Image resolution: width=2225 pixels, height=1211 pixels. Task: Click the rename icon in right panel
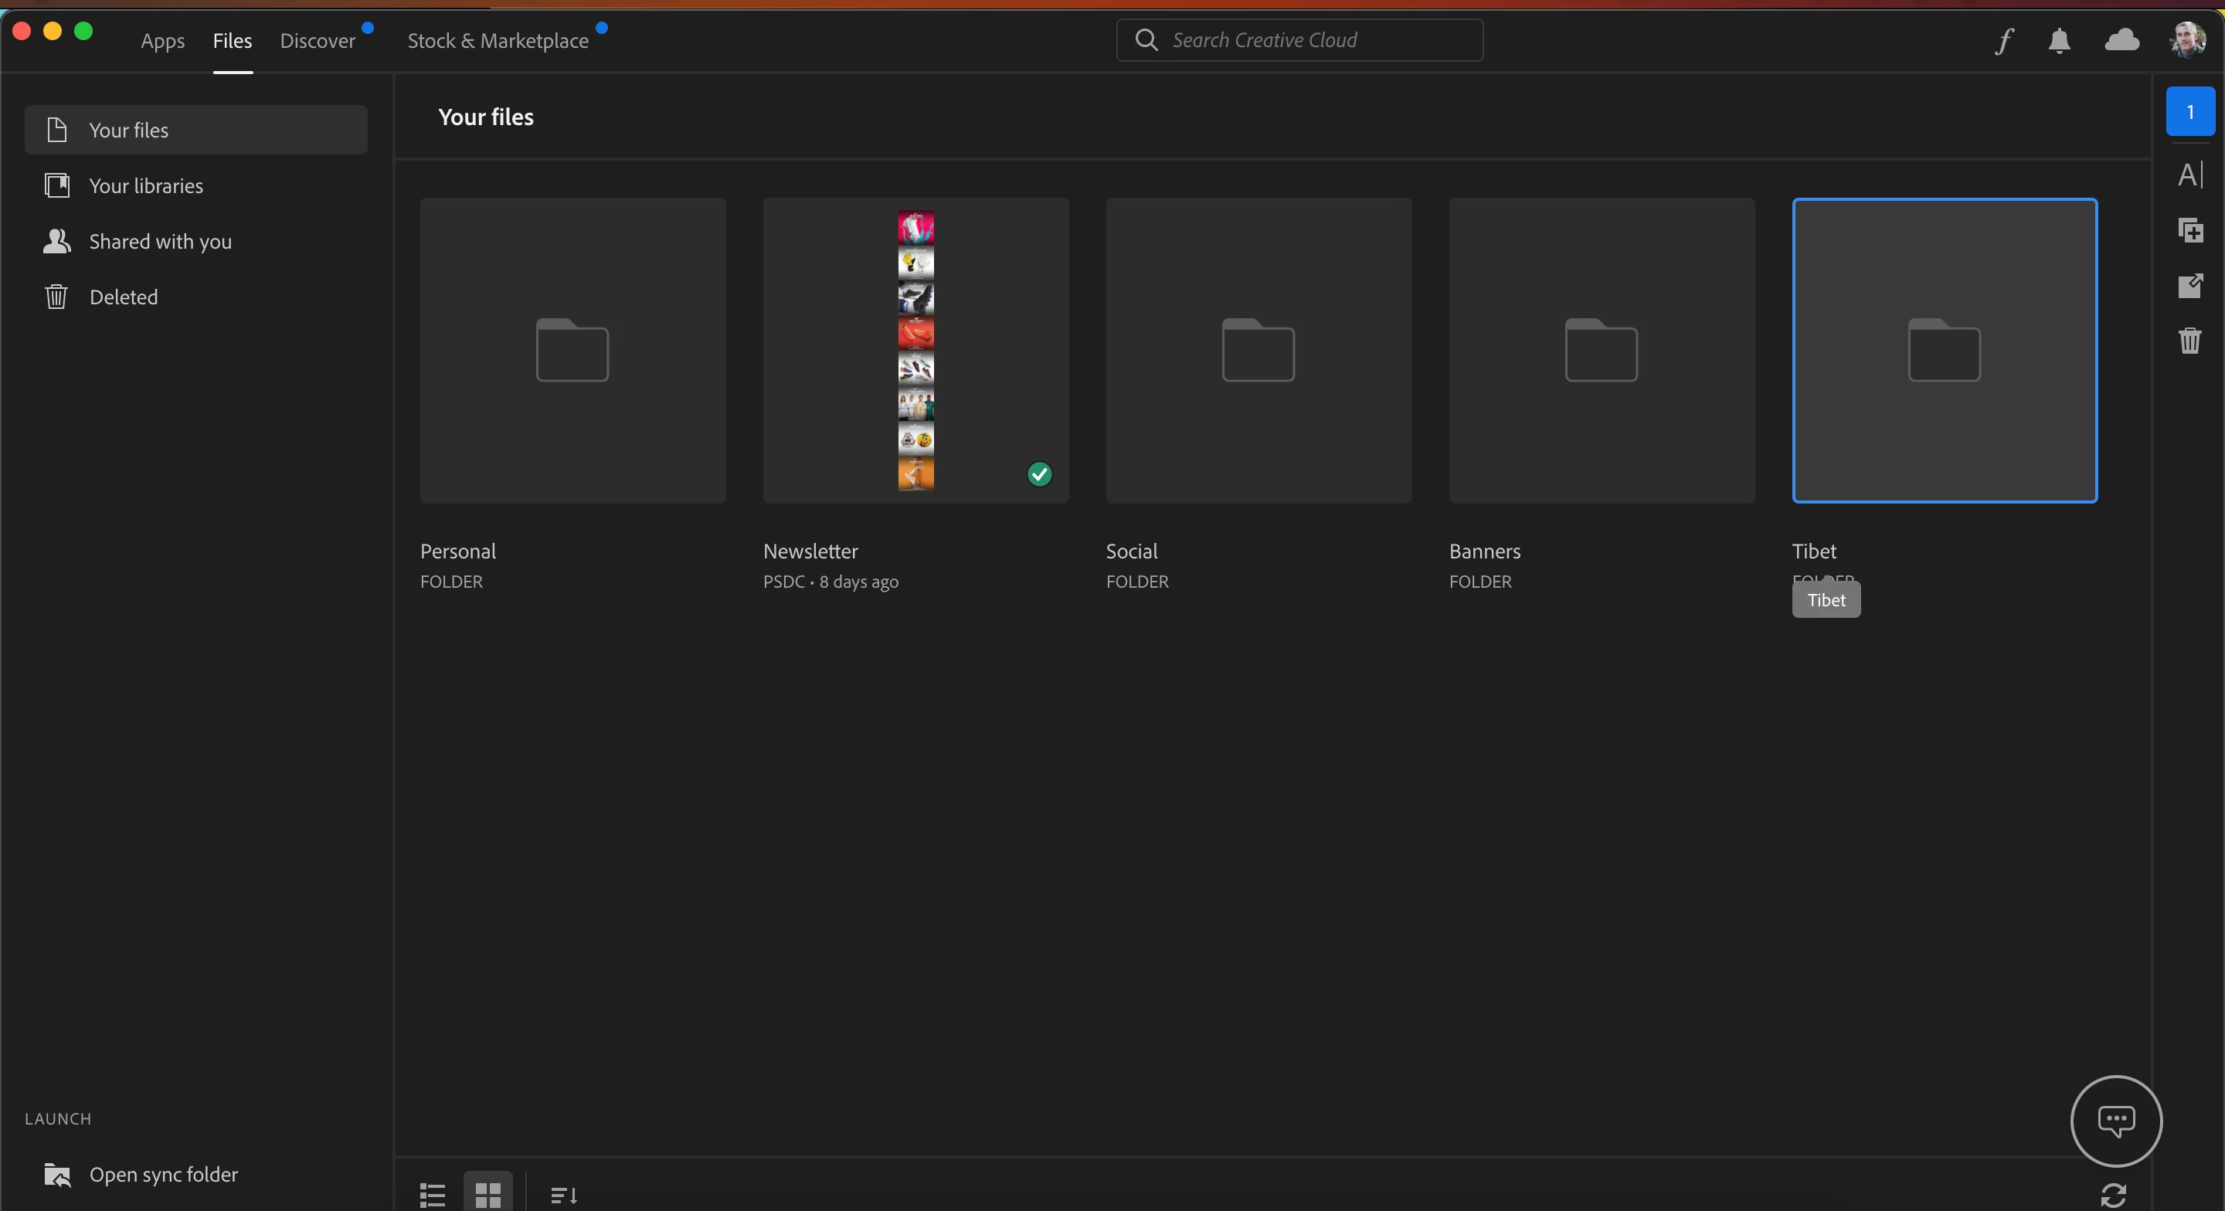click(x=2189, y=175)
